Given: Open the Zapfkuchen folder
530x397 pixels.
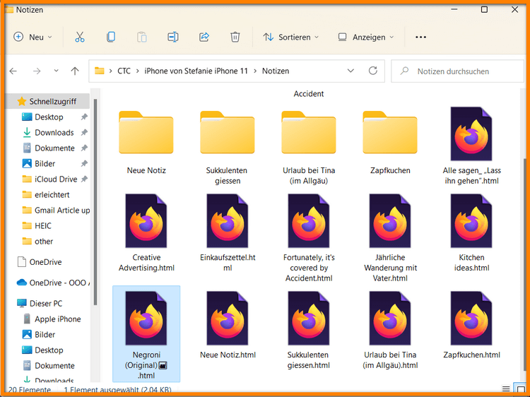Looking at the screenshot, I should tap(390, 142).
